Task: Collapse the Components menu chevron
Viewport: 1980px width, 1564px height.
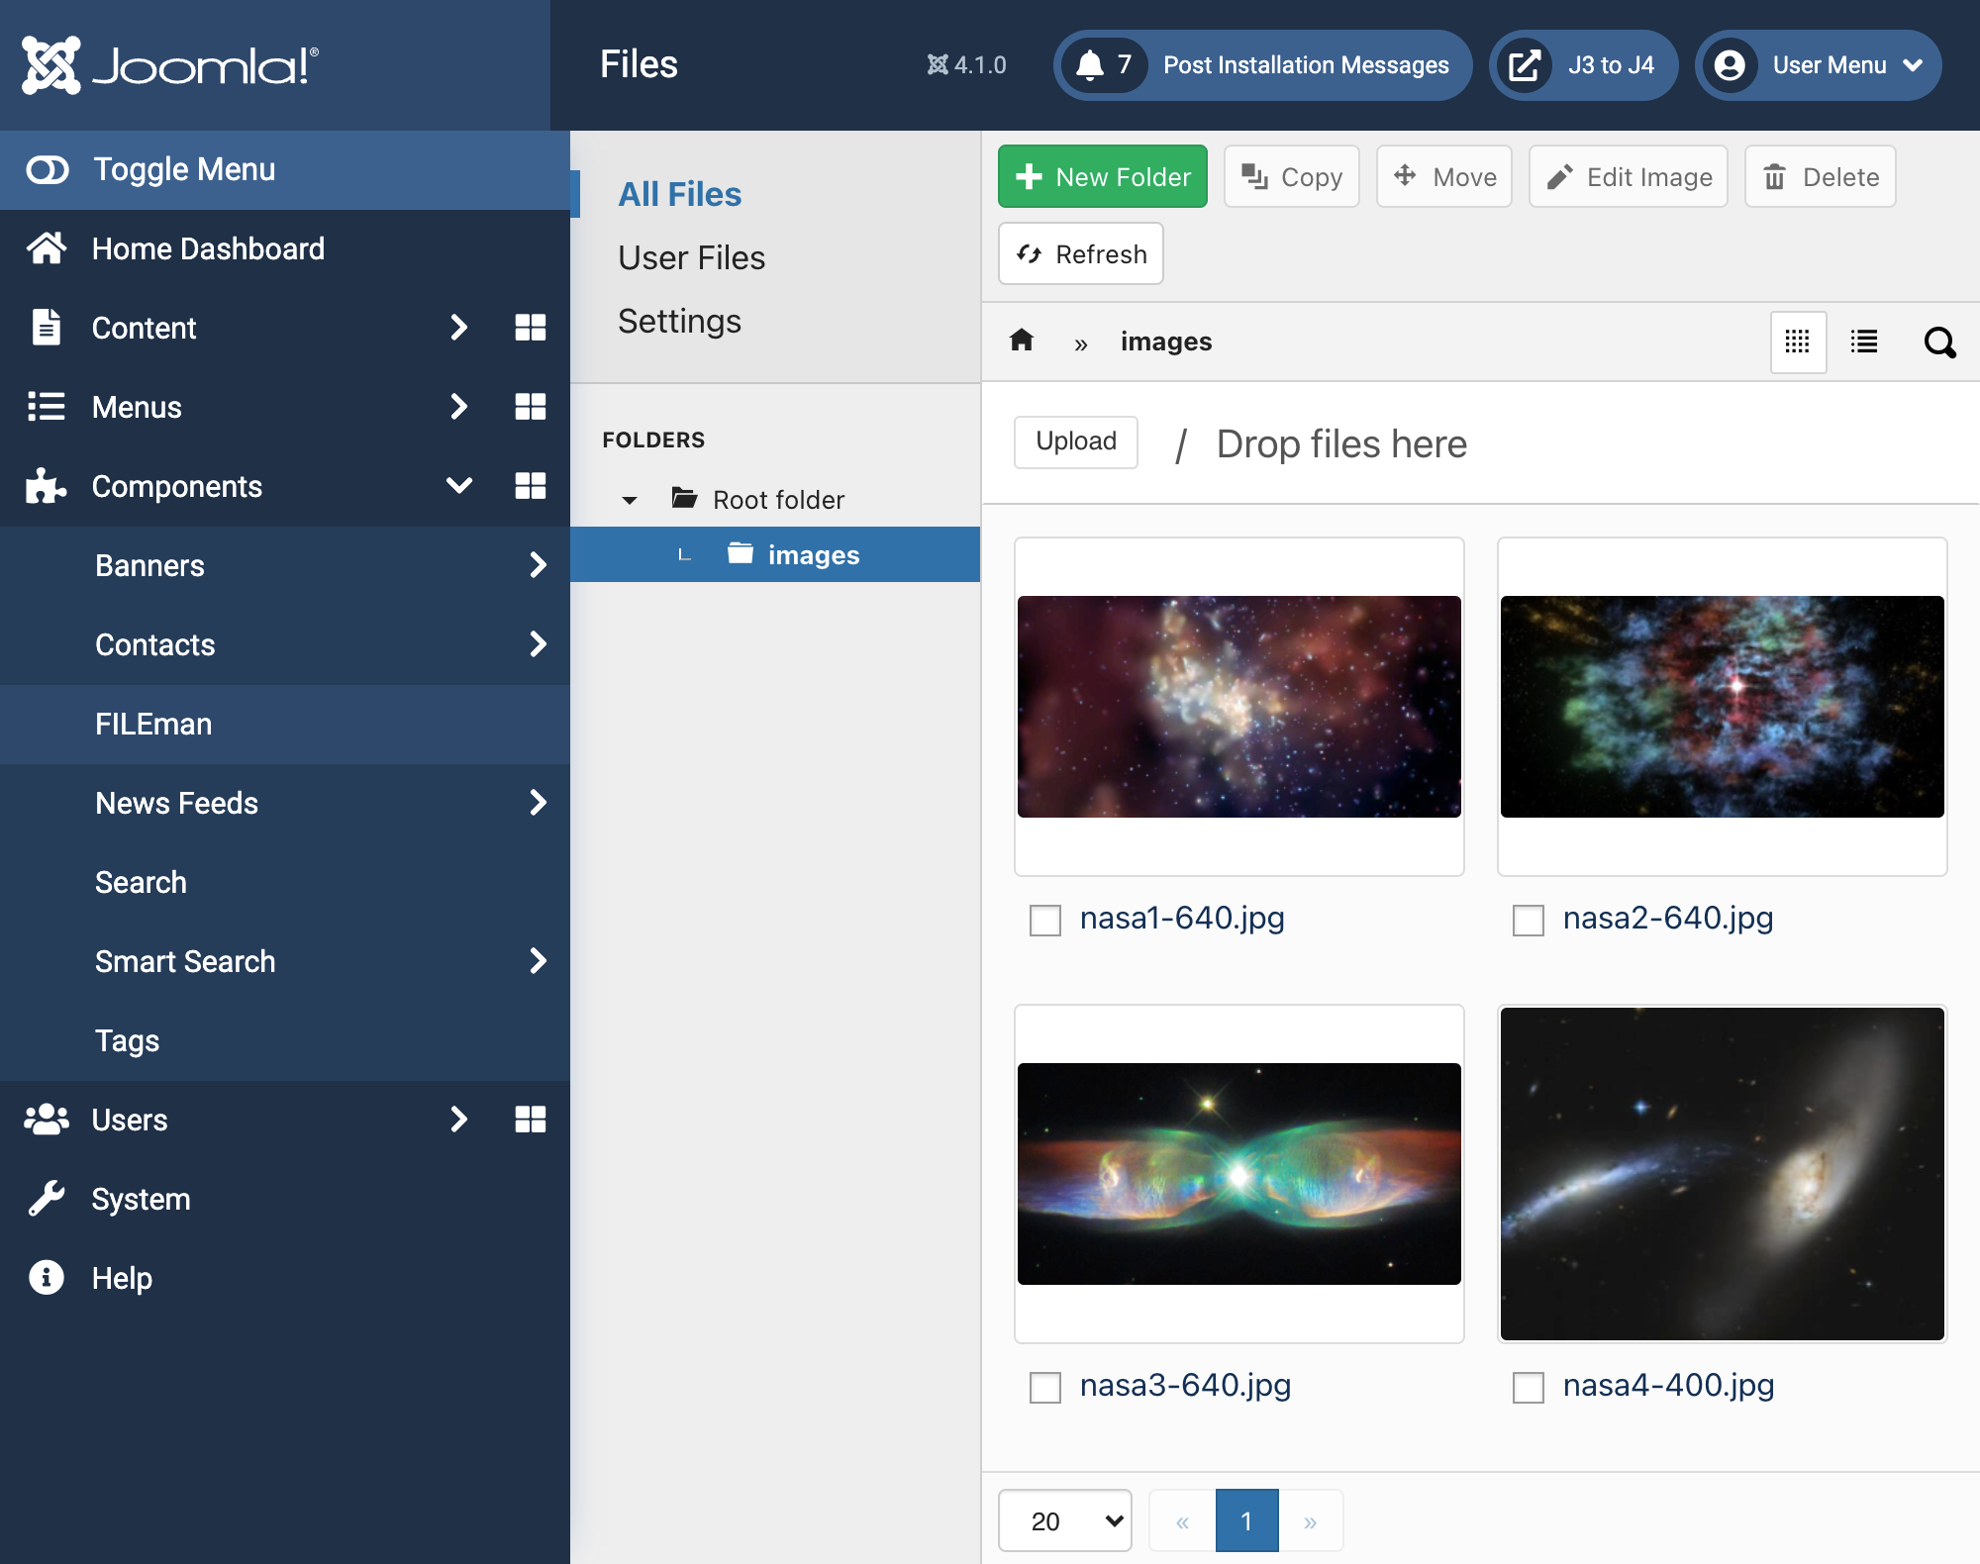Action: click(458, 486)
